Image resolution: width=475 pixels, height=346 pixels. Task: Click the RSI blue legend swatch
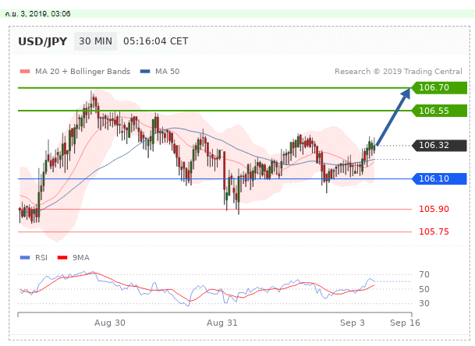[25, 258]
